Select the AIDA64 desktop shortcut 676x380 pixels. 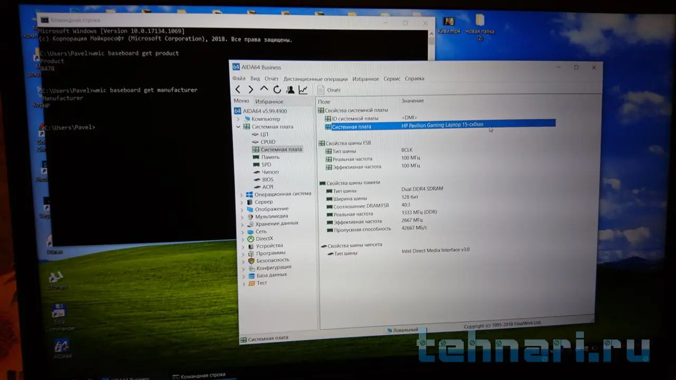coord(63,349)
